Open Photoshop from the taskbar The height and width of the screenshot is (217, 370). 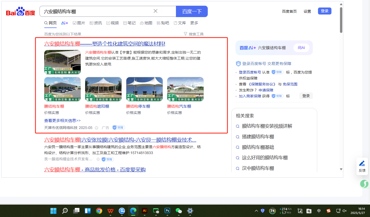[x=167, y=211]
